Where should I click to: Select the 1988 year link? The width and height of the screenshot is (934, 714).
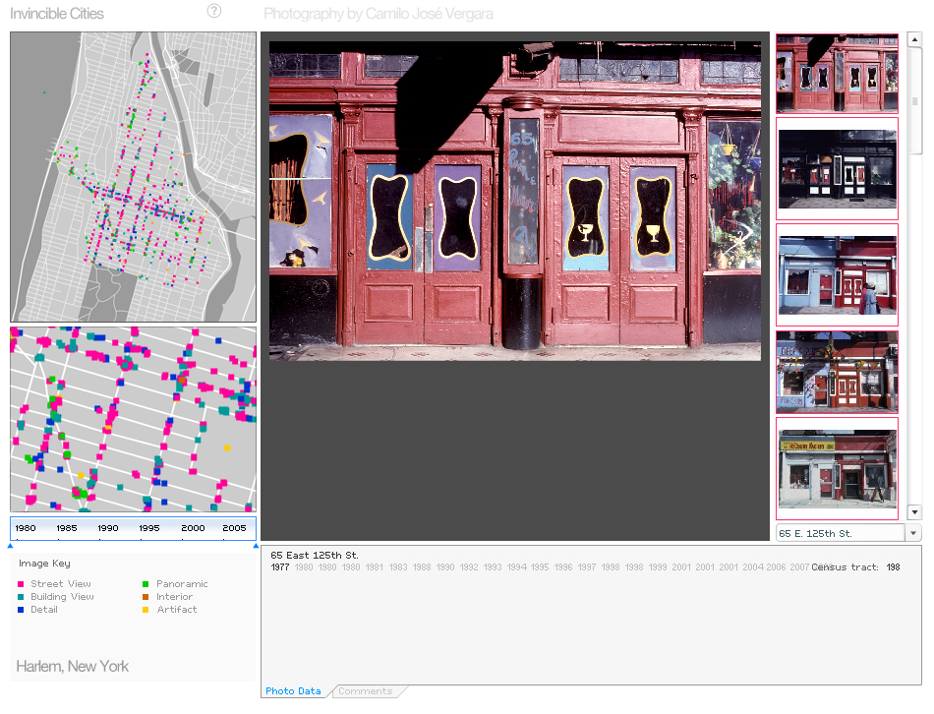pyautogui.click(x=421, y=567)
